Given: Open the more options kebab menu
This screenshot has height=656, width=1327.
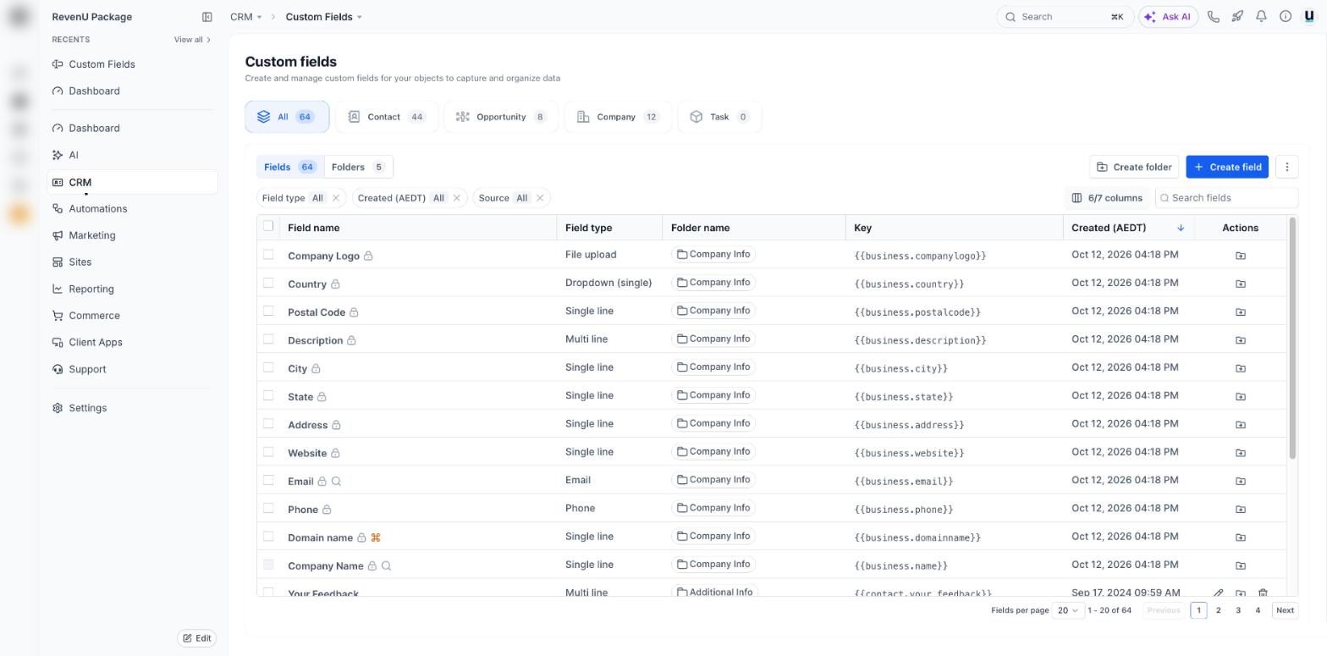Looking at the screenshot, I should click(x=1286, y=167).
